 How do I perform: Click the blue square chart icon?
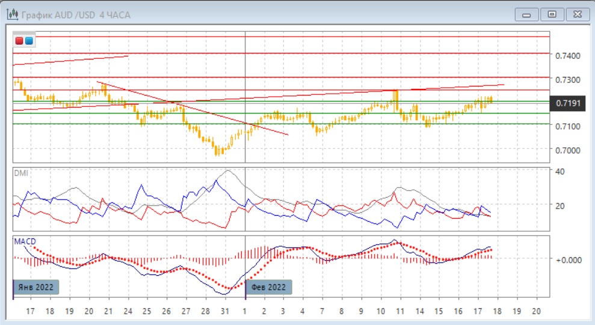29,41
